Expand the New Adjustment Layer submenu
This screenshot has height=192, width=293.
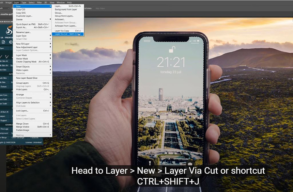coord(32,47)
